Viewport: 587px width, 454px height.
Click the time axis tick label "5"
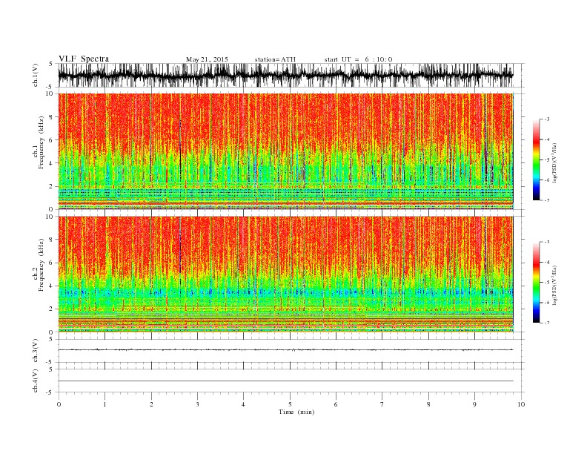(x=290, y=404)
